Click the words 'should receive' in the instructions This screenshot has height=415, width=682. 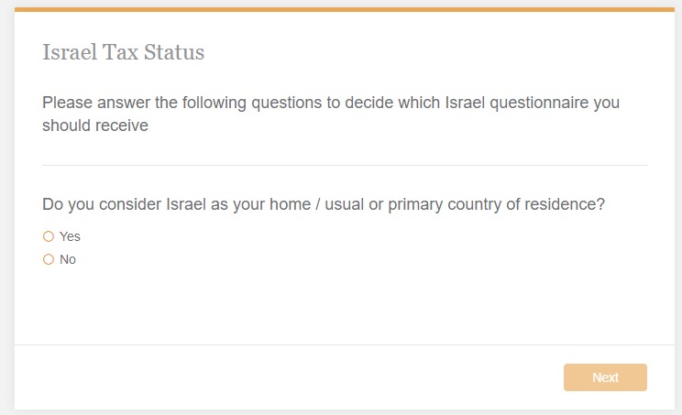pos(95,126)
